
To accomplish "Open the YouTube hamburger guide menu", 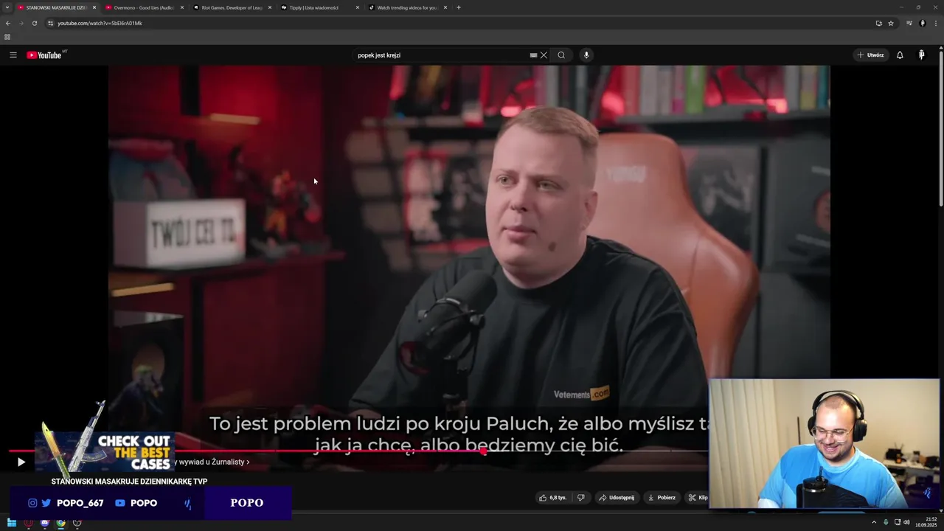I will [13, 55].
